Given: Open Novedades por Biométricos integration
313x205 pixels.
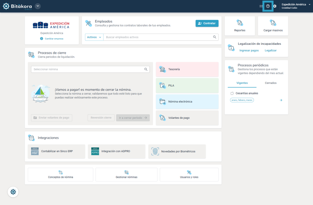Looking at the screenshot, I should 177,151.
